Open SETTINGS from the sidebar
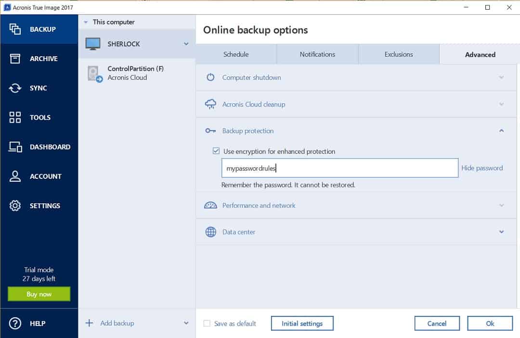 (x=39, y=206)
